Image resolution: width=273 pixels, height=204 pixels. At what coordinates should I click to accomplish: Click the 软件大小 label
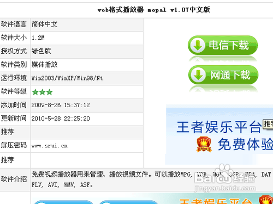14,38
